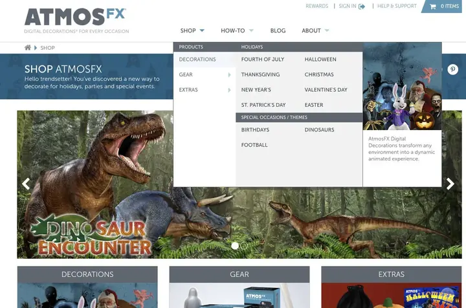Select the second carousel dot indicator
The image size is (466, 308).
pyautogui.click(x=244, y=246)
